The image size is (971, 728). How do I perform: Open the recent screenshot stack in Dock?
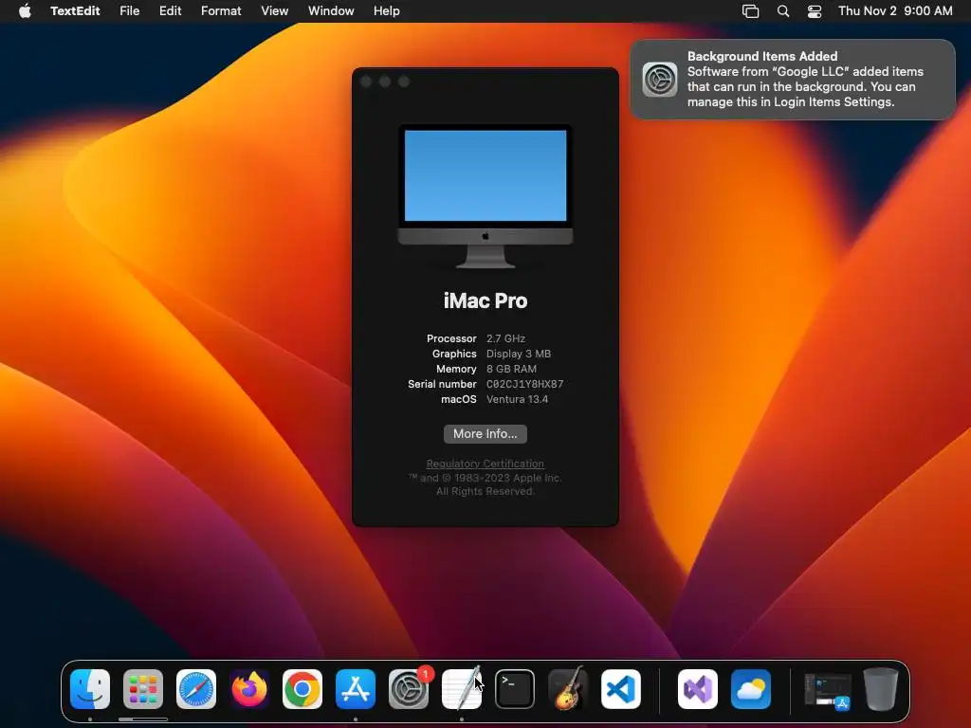(x=827, y=690)
